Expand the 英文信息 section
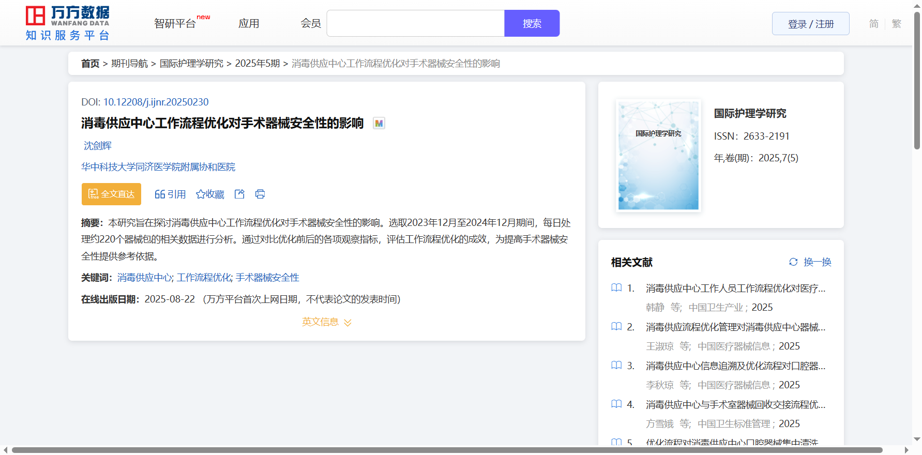The height and width of the screenshot is (455, 922). 326,322
